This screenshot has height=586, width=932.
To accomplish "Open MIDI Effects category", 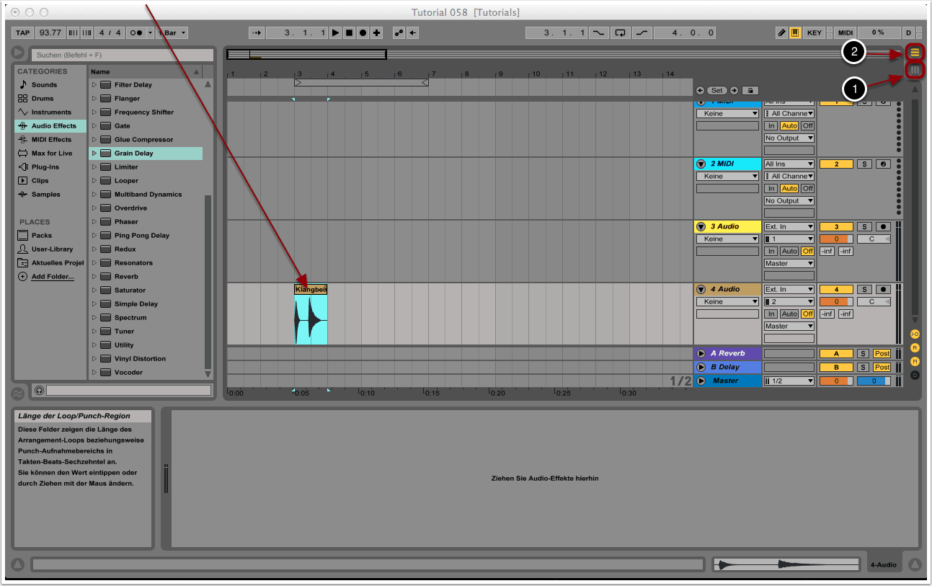I will pos(50,140).
